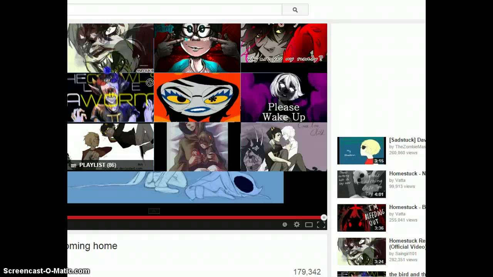493x277 pixels.
Task: Open the orange-faced glasses character tile
Action: point(197,97)
